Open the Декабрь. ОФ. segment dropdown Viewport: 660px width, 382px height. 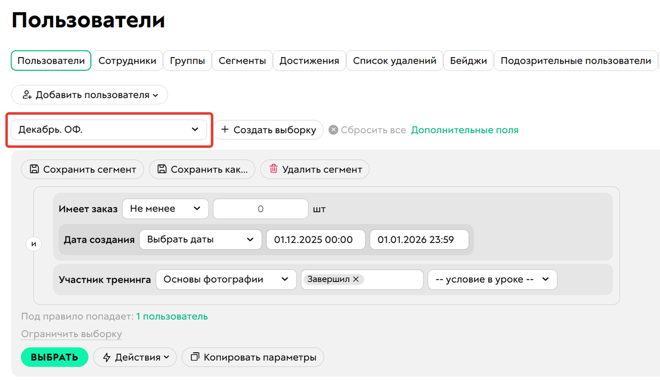(x=108, y=130)
